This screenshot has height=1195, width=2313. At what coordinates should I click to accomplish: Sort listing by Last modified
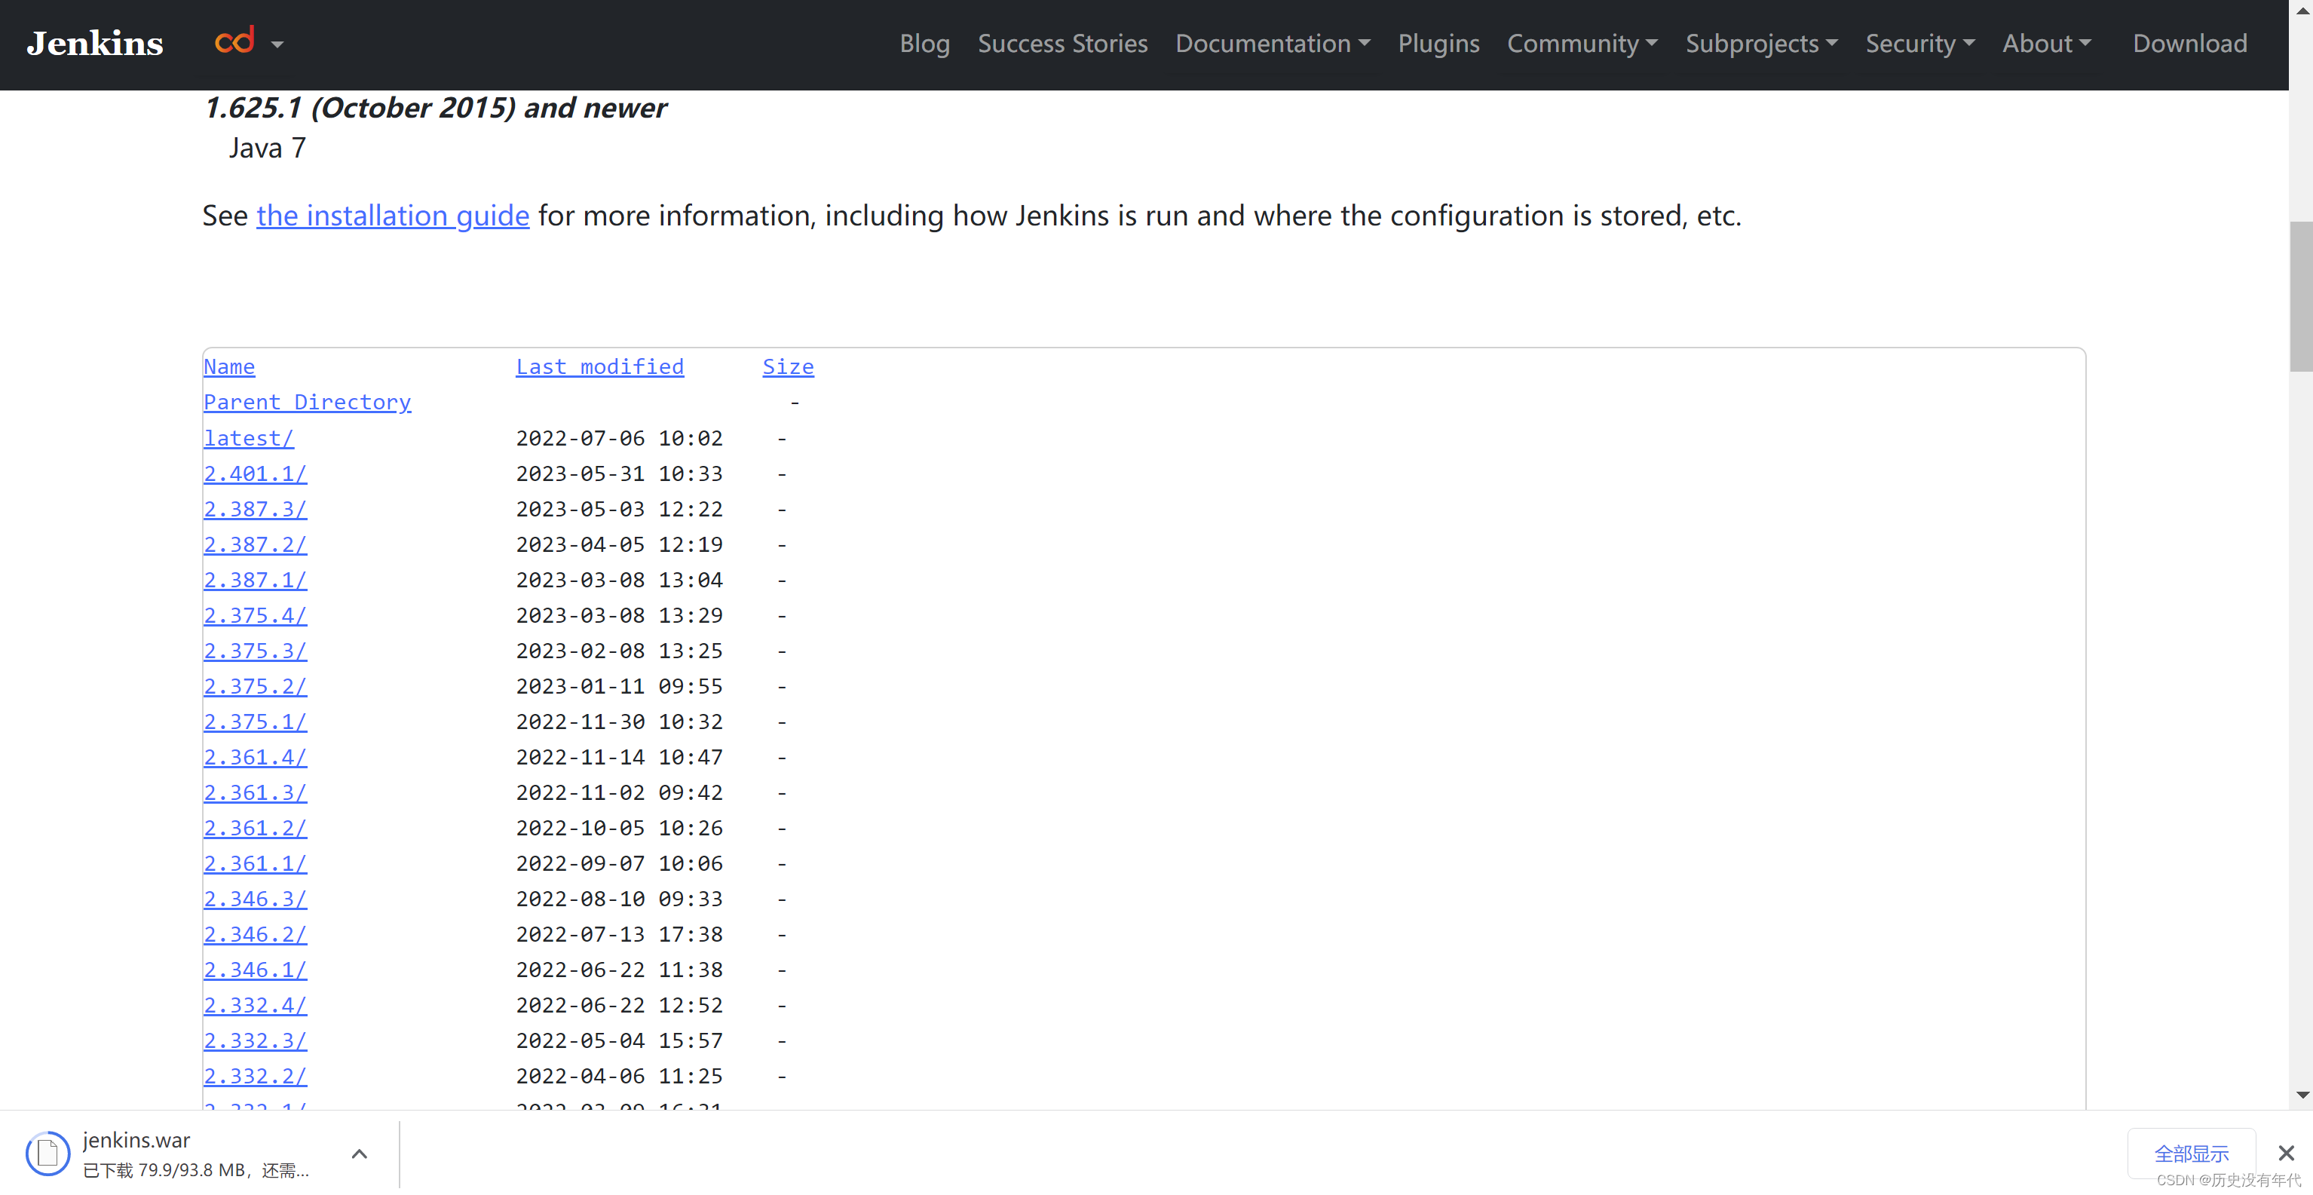coord(599,366)
